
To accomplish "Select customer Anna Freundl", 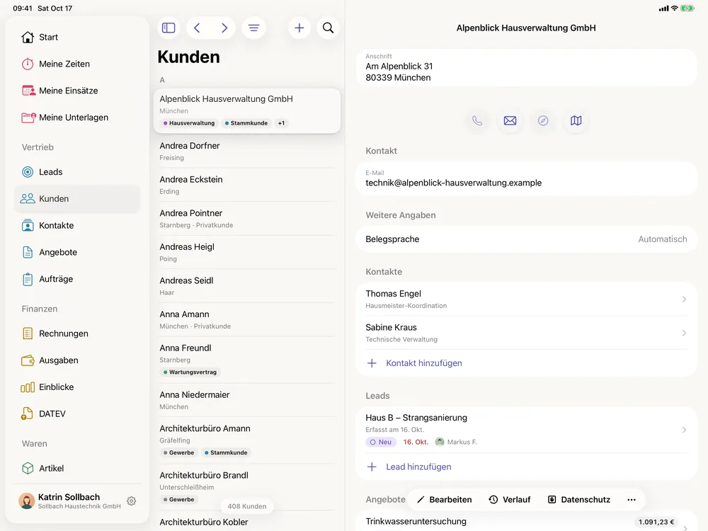I will point(247,360).
